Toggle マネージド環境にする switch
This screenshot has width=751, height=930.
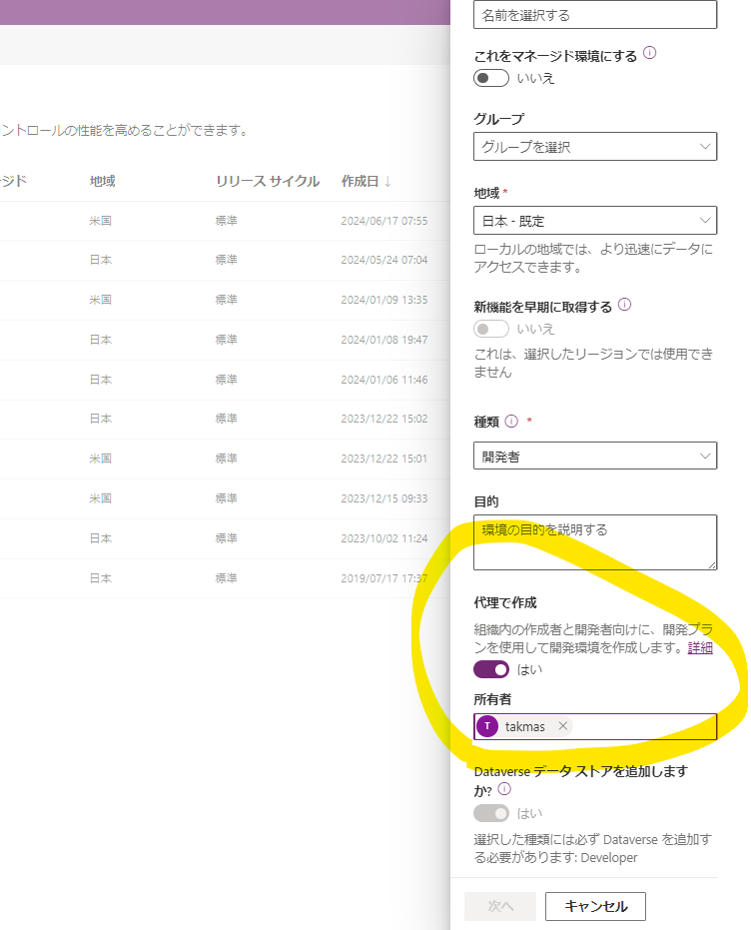coord(490,78)
